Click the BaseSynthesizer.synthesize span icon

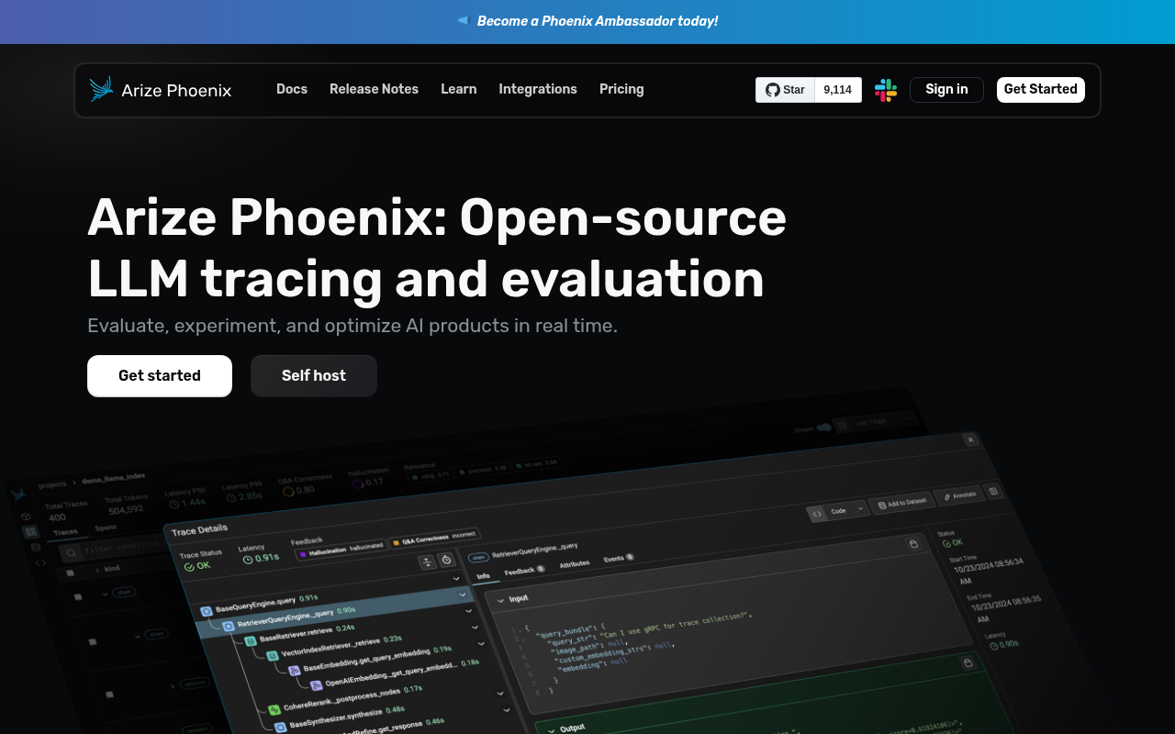[x=281, y=726]
